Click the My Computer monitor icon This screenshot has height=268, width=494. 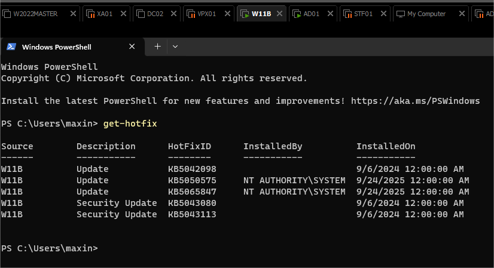pos(400,14)
